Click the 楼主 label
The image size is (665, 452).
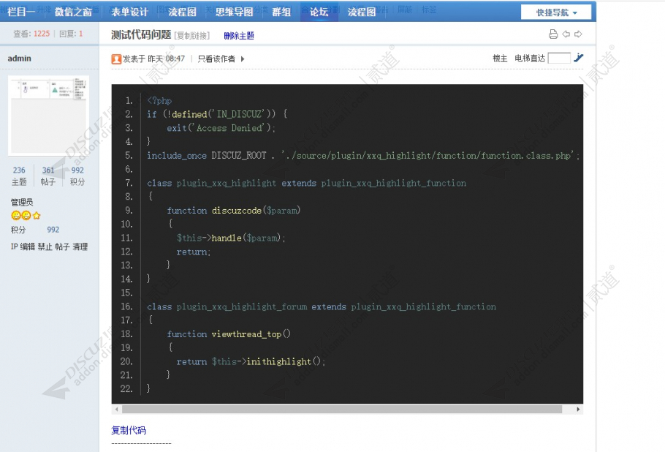[x=500, y=59]
